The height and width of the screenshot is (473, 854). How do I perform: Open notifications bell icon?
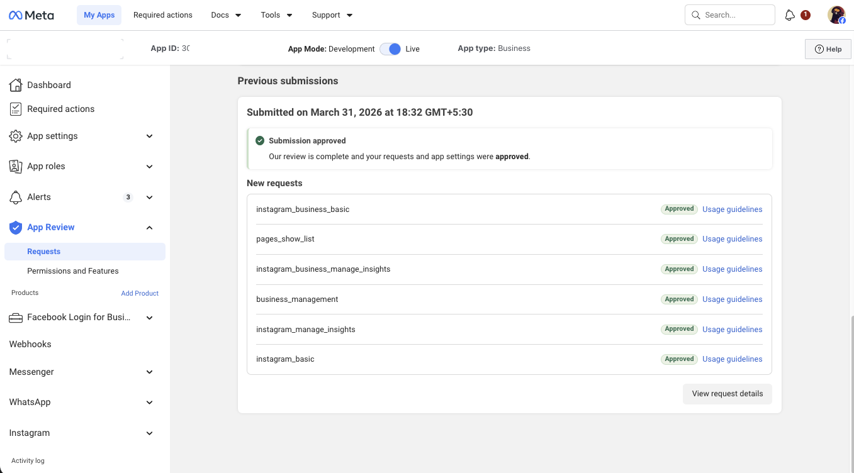tap(790, 15)
